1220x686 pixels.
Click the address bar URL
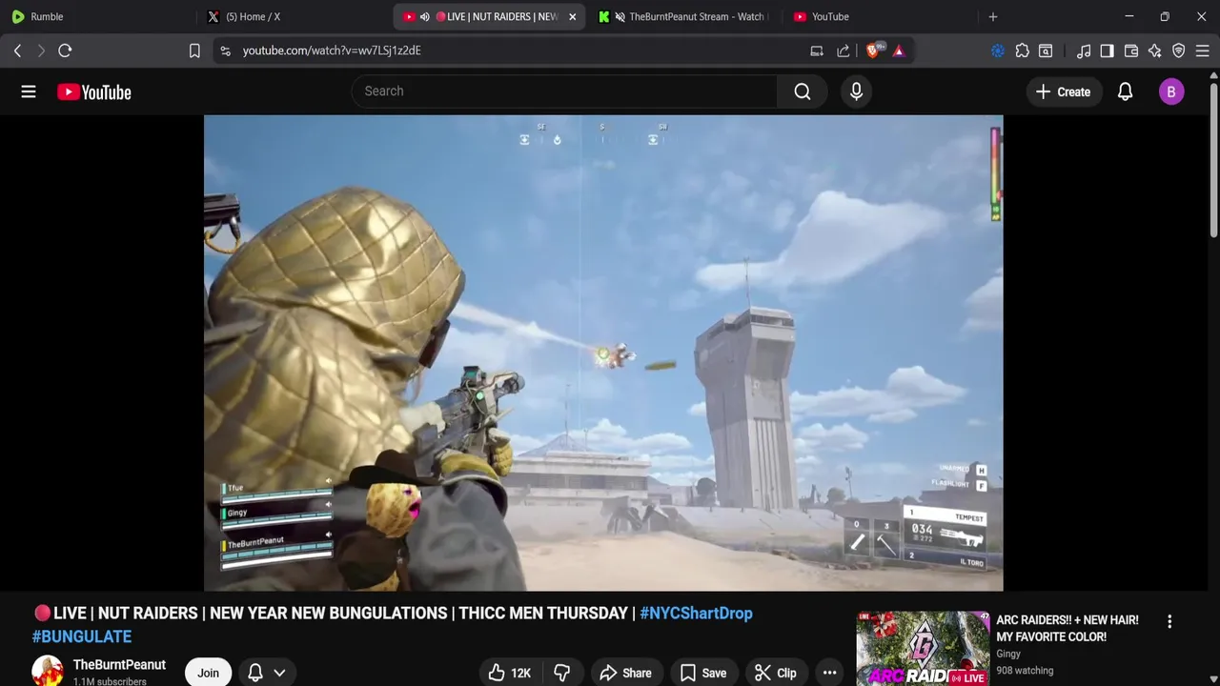coord(332,50)
